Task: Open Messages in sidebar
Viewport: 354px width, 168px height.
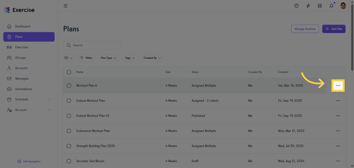Action: pos(29,79)
